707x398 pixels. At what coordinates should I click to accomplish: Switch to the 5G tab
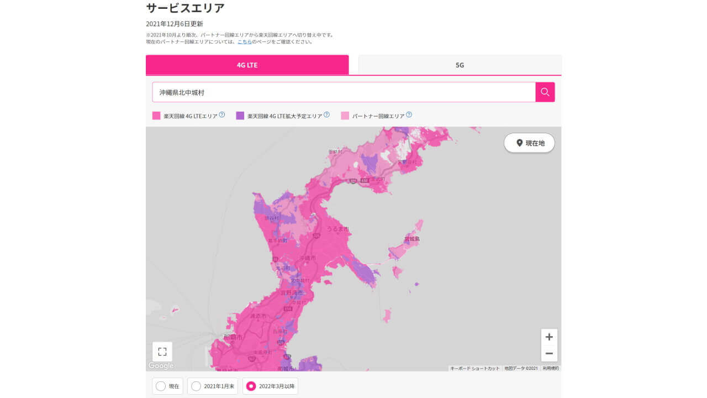click(x=460, y=65)
